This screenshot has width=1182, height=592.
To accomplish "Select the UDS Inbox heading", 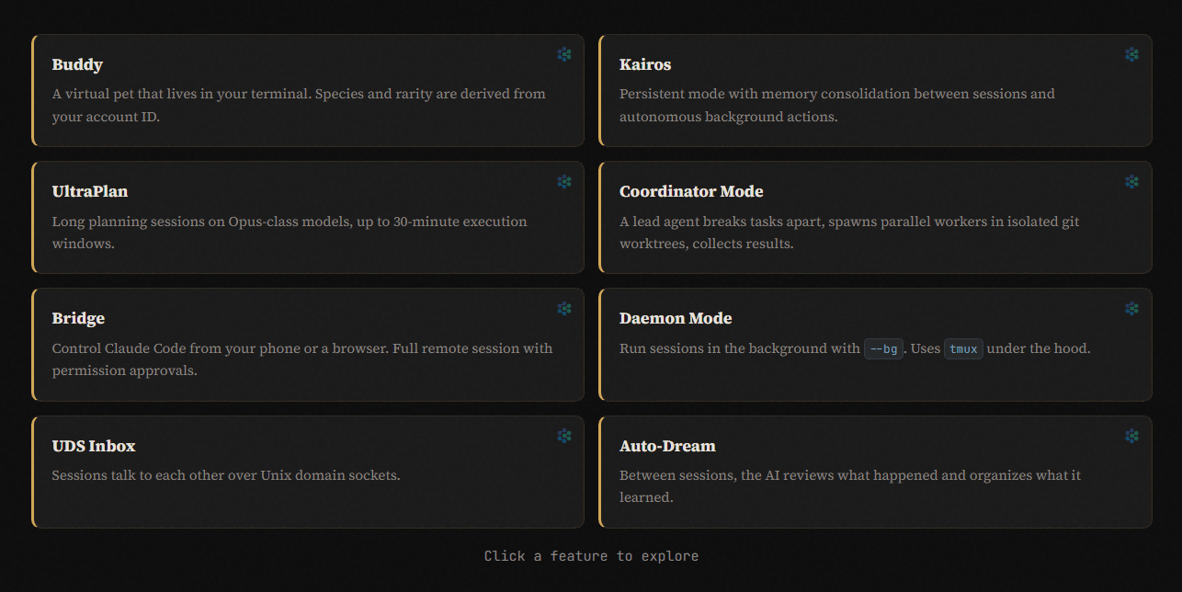I will pos(94,446).
